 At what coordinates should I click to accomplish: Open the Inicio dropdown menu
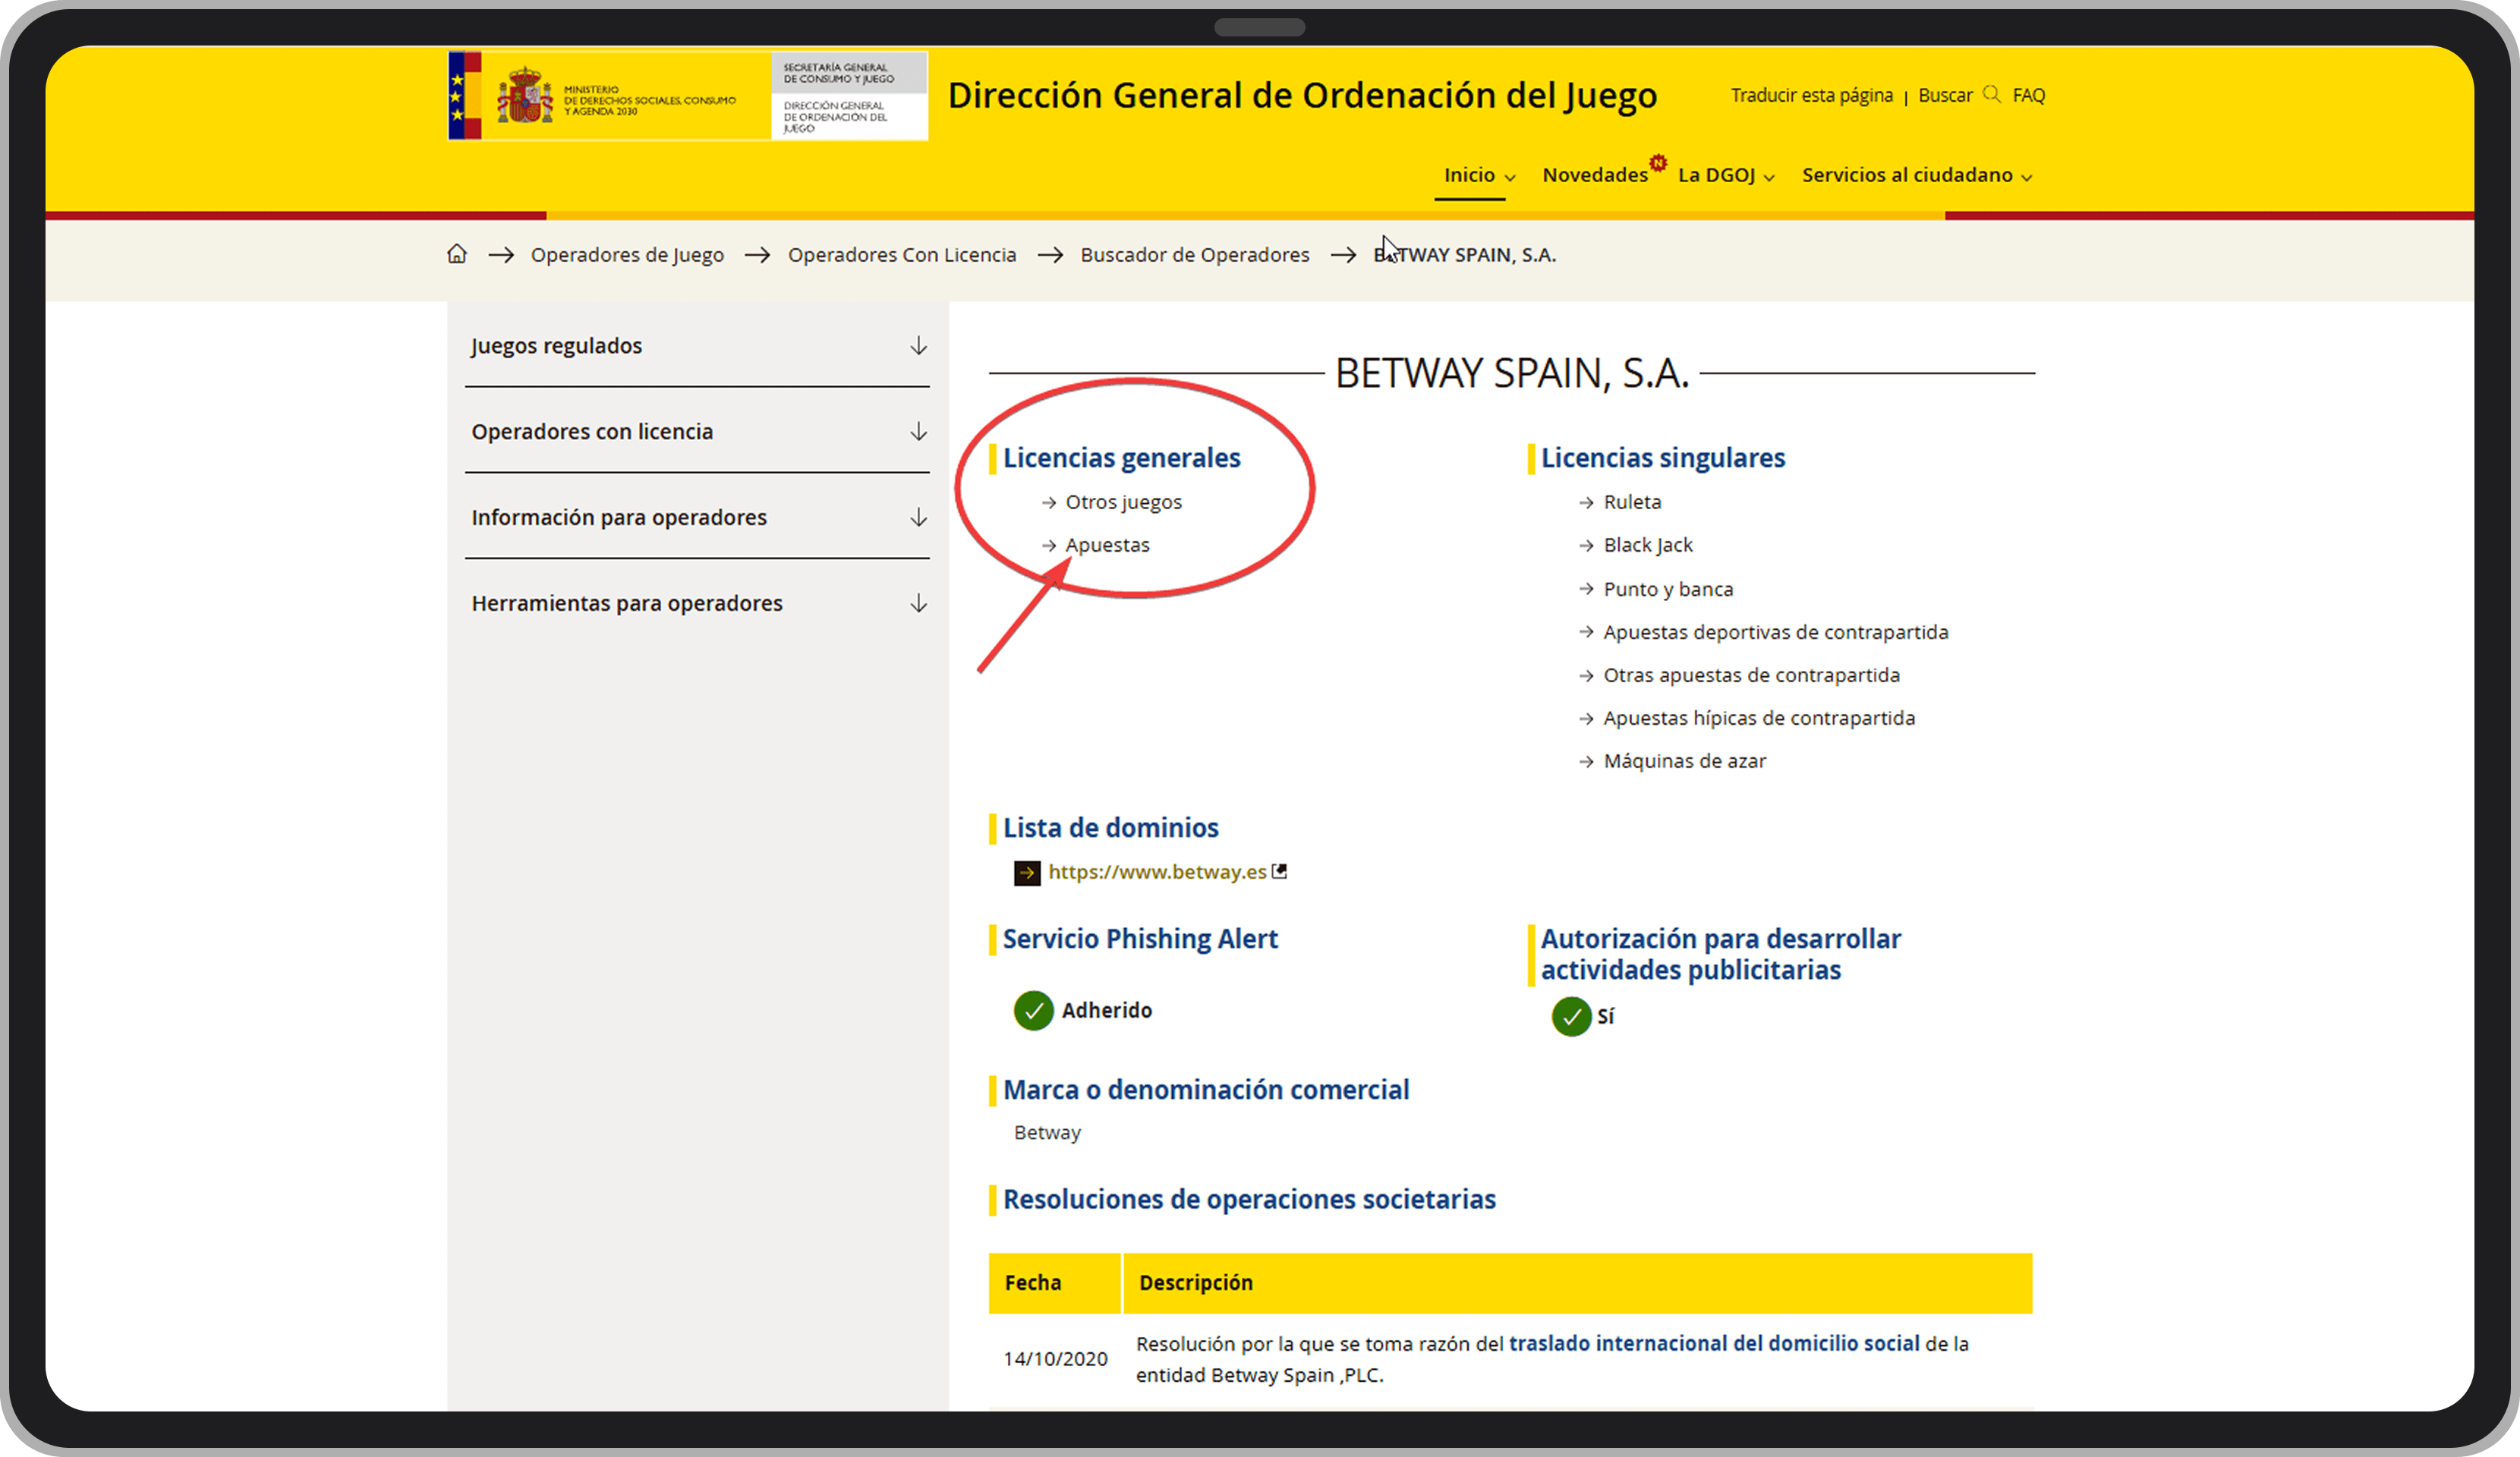pyautogui.click(x=1479, y=175)
